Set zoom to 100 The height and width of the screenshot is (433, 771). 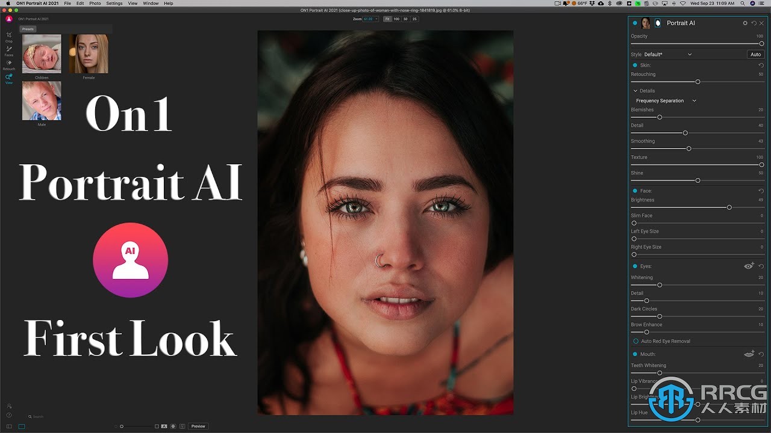pyautogui.click(x=396, y=19)
